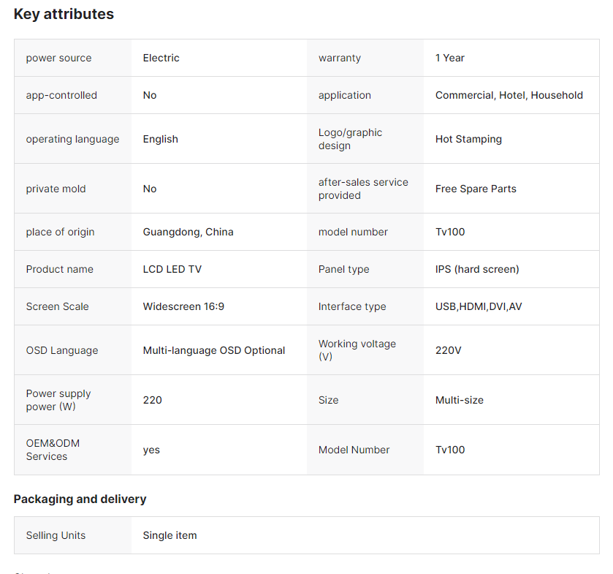Click the 'Multi-size' size value
Viewport: 613px width, 574px height.
[x=459, y=400]
